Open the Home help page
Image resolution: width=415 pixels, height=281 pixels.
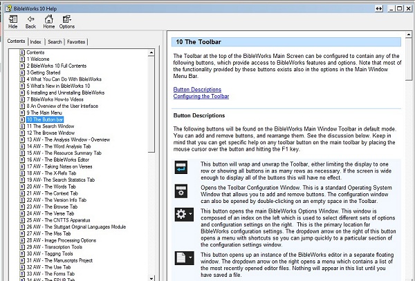tap(48, 22)
